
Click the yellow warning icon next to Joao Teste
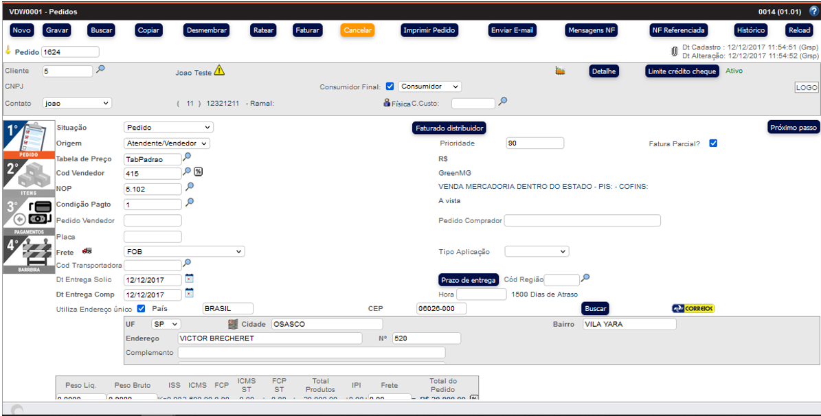click(x=219, y=70)
